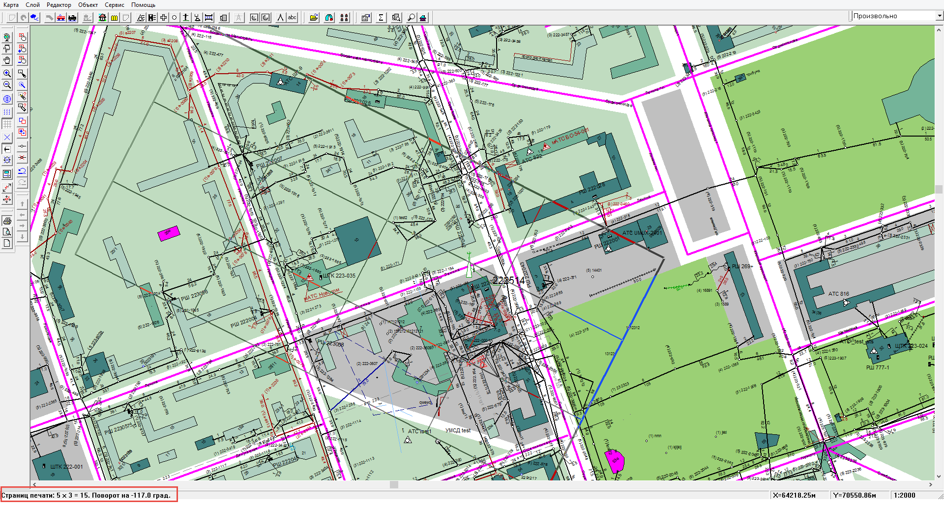
Task: Click the search in table icon
Action: [396, 18]
